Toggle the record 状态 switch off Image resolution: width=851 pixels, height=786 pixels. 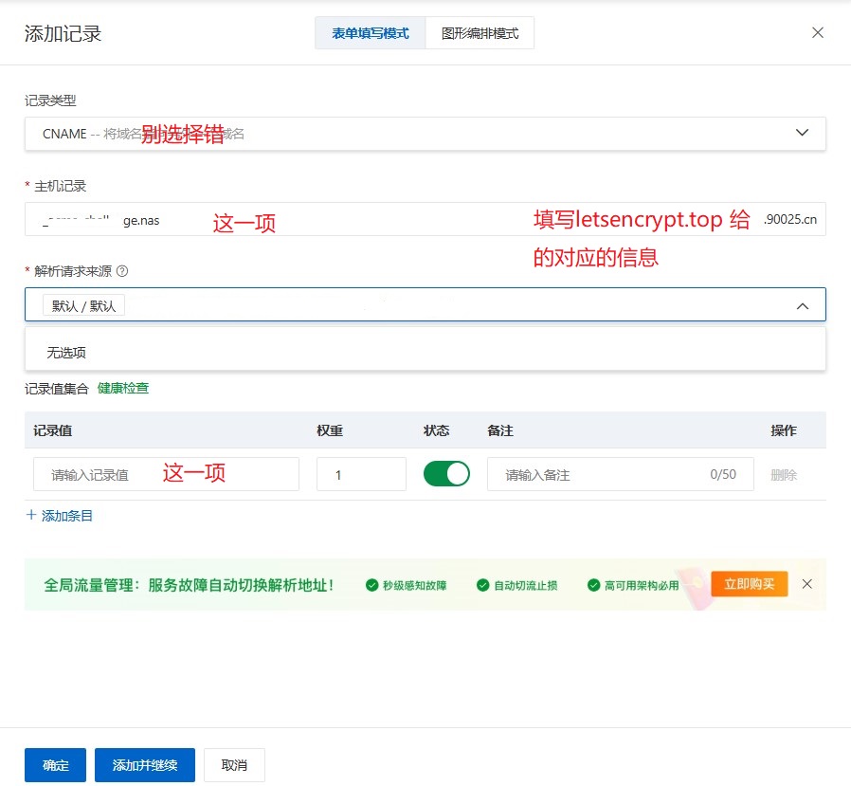click(446, 474)
